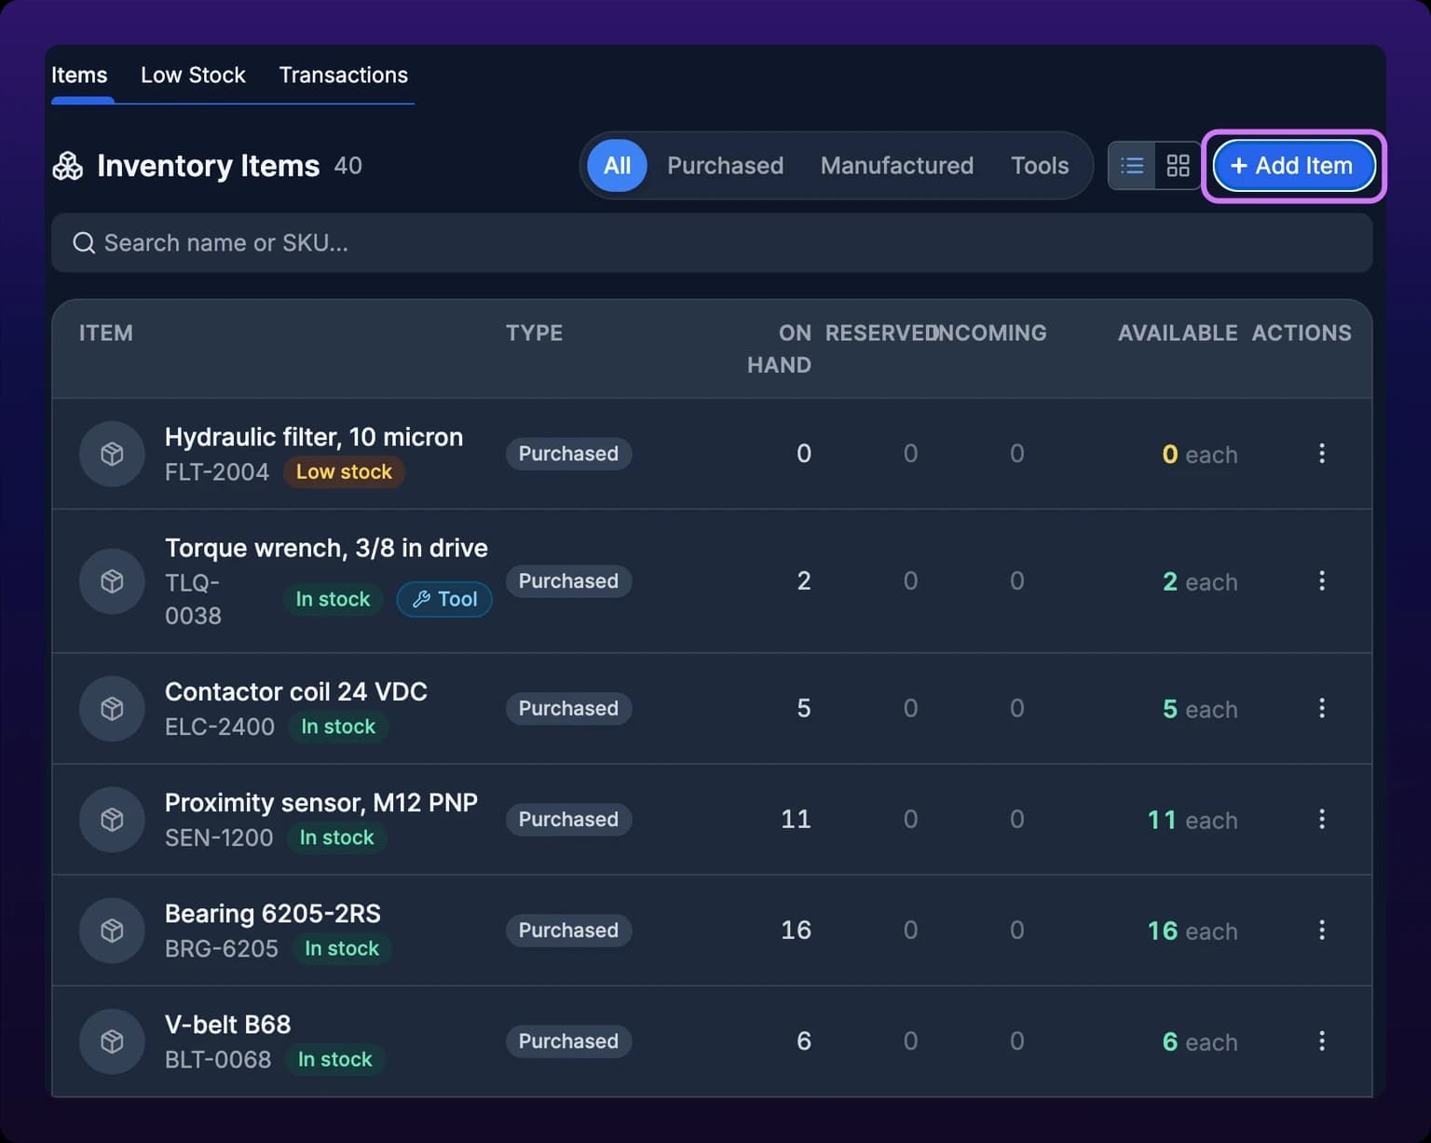Open actions menu for Bearing 6205-2RS row
The width and height of the screenshot is (1431, 1143).
[x=1321, y=930]
